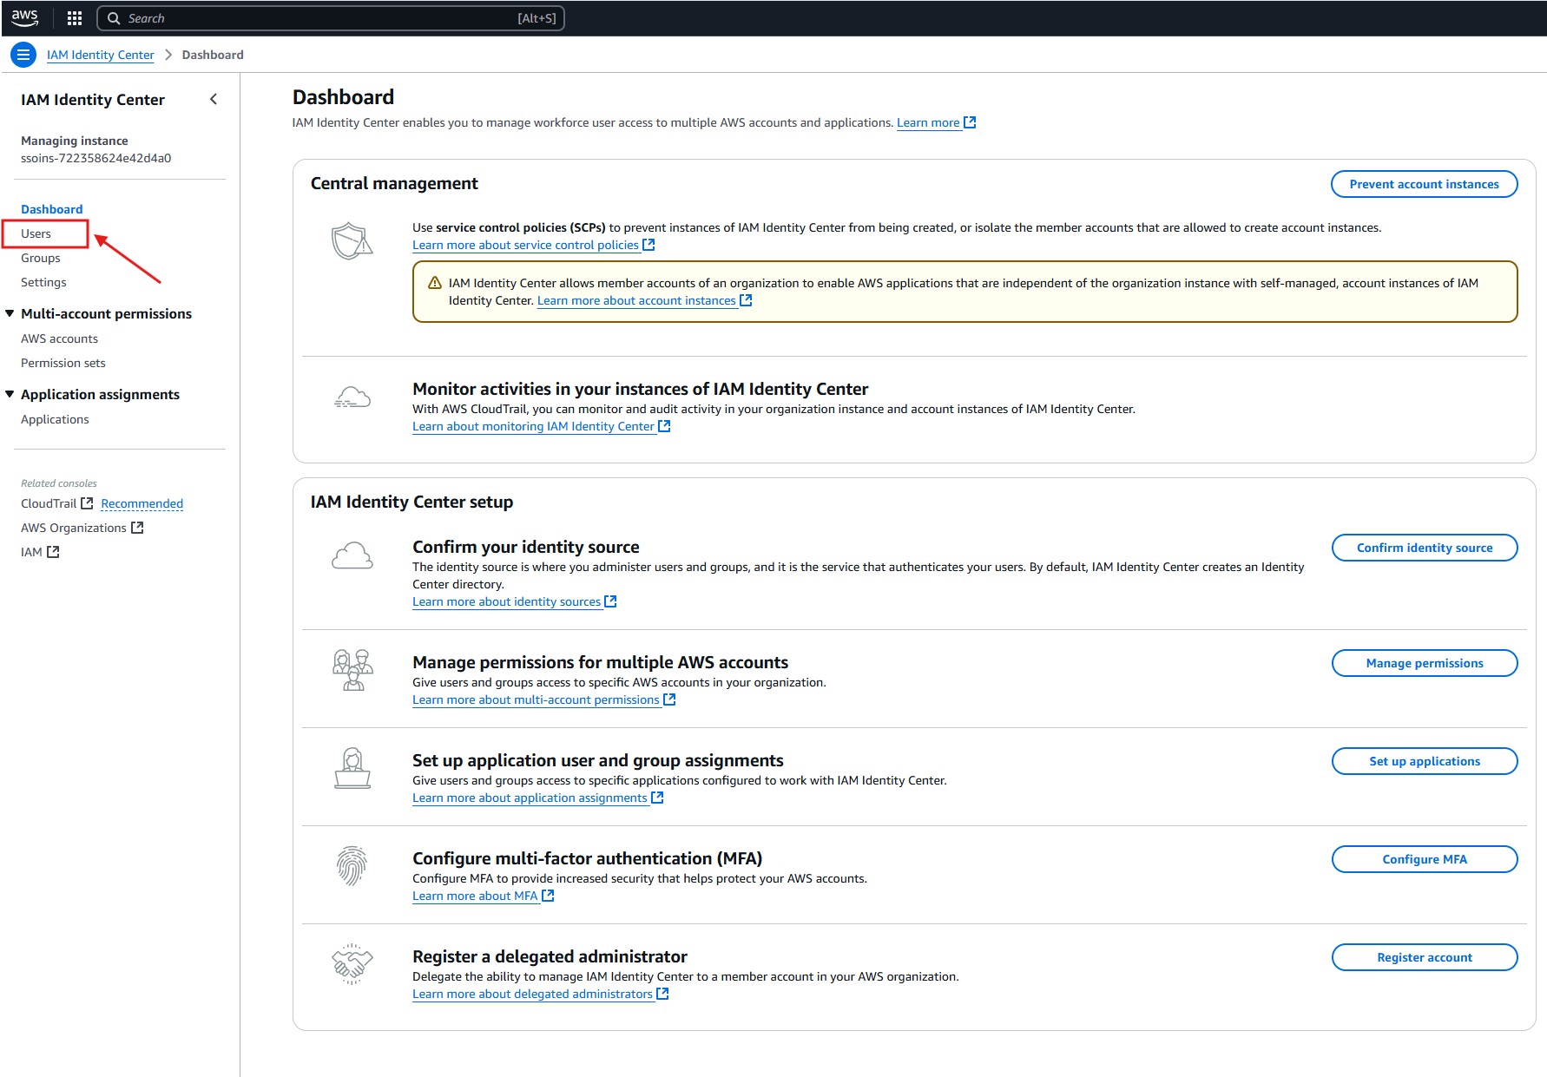
Task: Click the Prevent account instances button
Action: point(1424,184)
